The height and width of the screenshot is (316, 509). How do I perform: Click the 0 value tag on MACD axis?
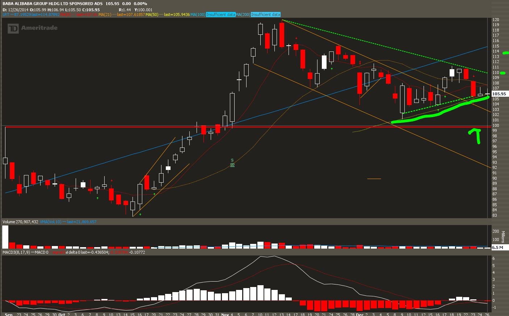[x=493, y=300]
